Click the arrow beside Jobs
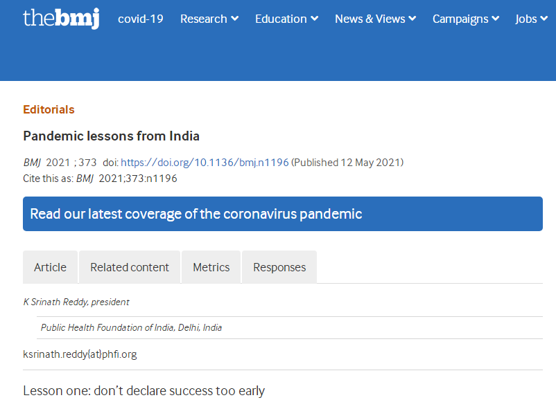This screenshot has width=556, height=409. click(x=544, y=19)
